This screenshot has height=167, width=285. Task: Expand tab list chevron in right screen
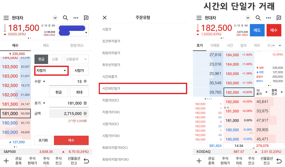(x=280, y=45)
